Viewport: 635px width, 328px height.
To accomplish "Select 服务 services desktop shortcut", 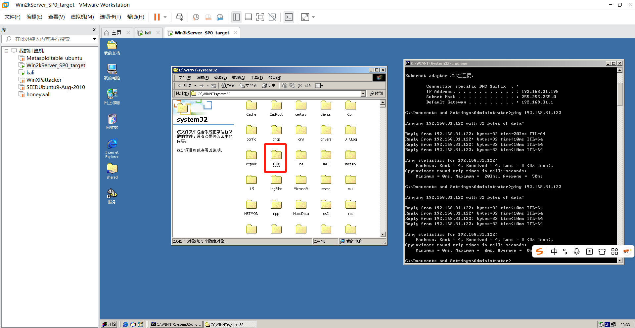I will [x=112, y=196].
